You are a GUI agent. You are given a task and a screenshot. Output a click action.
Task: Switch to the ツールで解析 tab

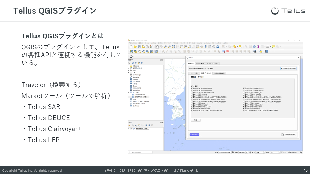point(200,64)
